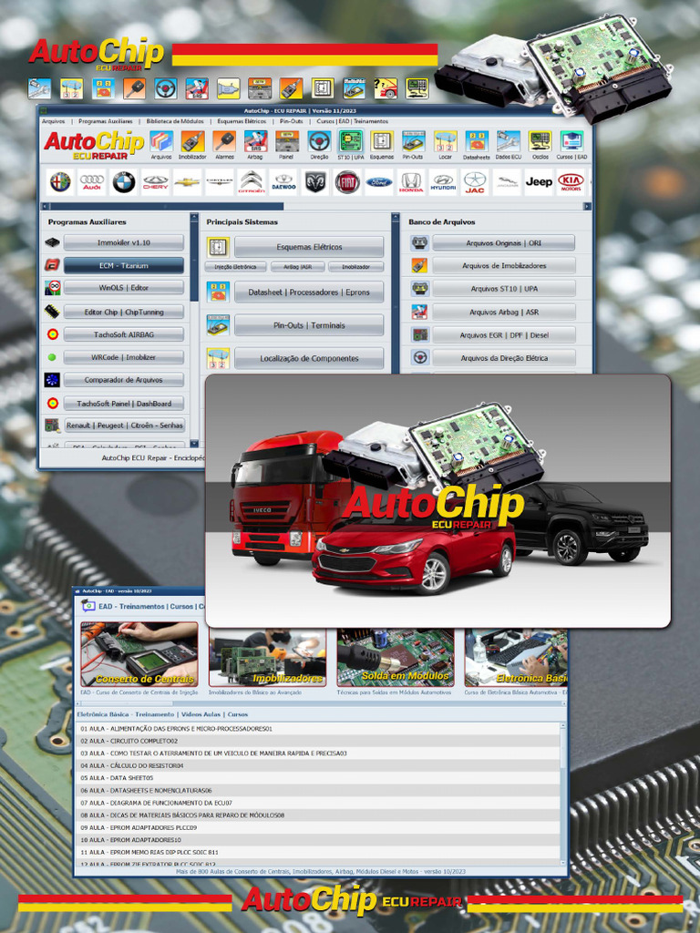
Task: Open Arquivos de Imobilizadores
Action: [x=503, y=266]
